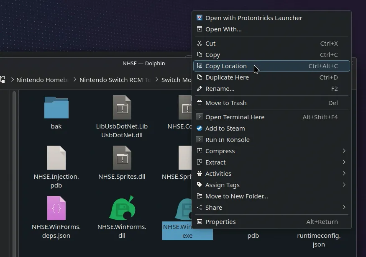366x257 pixels.
Task: Click the bak folder name label
Action: [56, 126]
